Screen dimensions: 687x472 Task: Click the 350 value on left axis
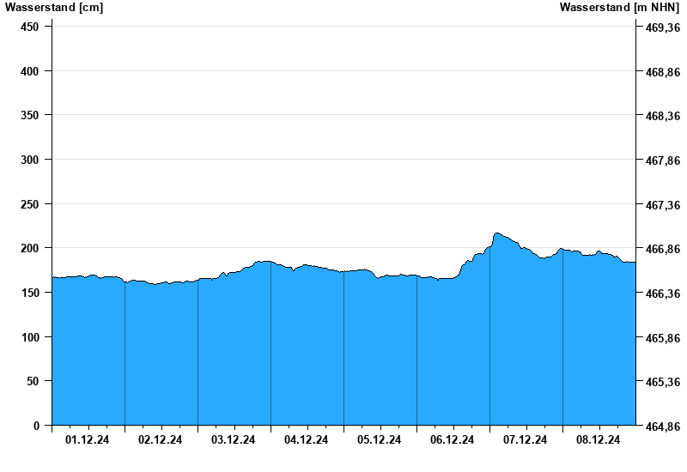[30, 115]
